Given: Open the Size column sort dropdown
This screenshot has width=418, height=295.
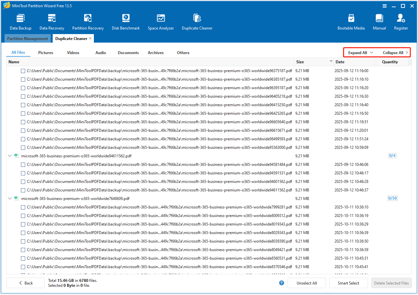Looking at the screenshot, I should point(330,62).
